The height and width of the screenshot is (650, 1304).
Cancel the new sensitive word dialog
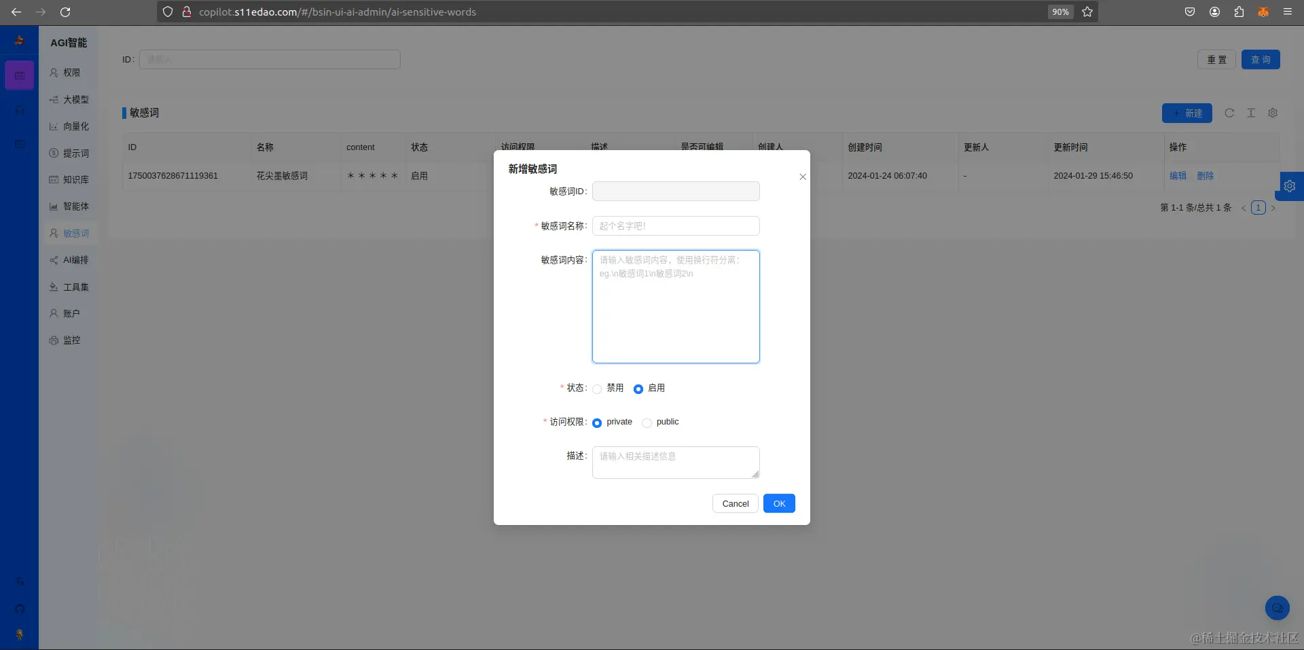pos(736,503)
